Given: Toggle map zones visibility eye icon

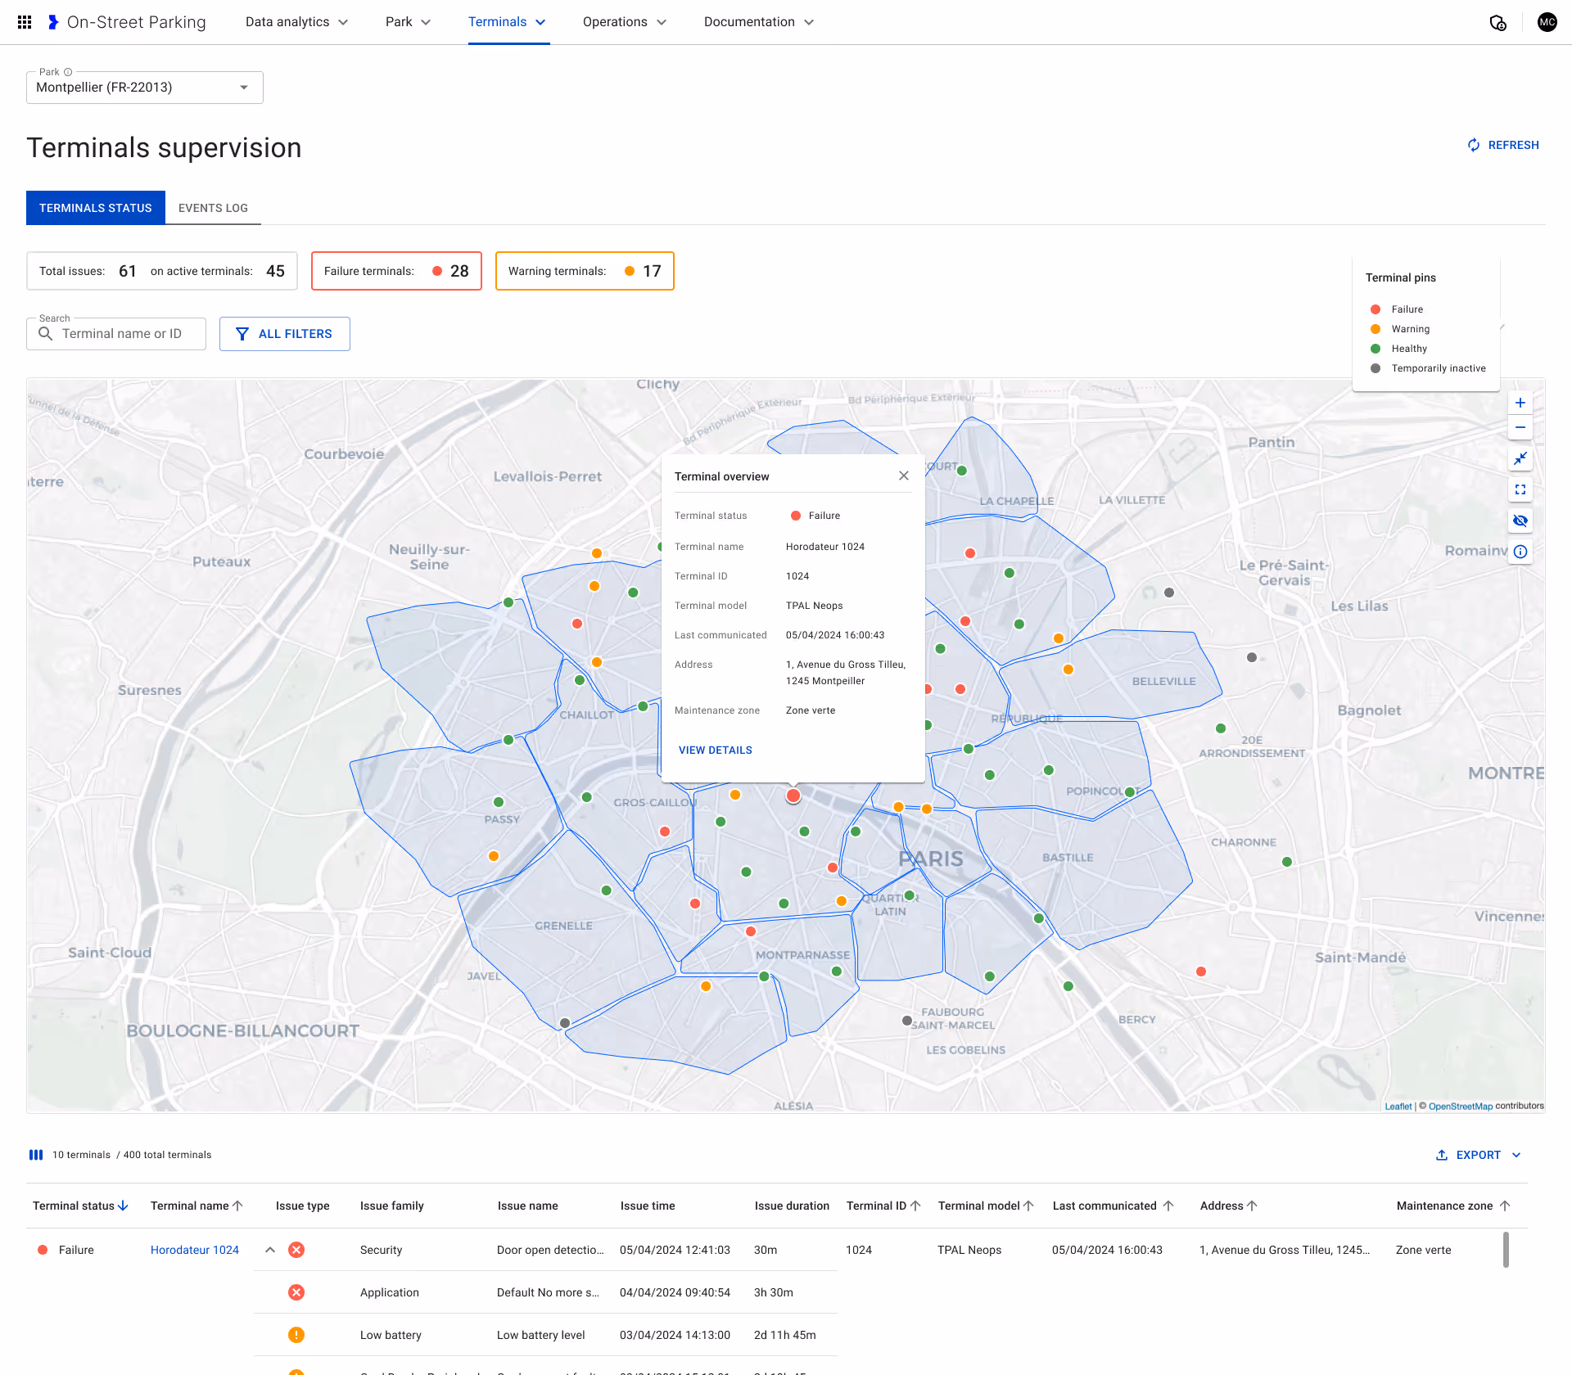Looking at the screenshot, I should pos(1520,521).
